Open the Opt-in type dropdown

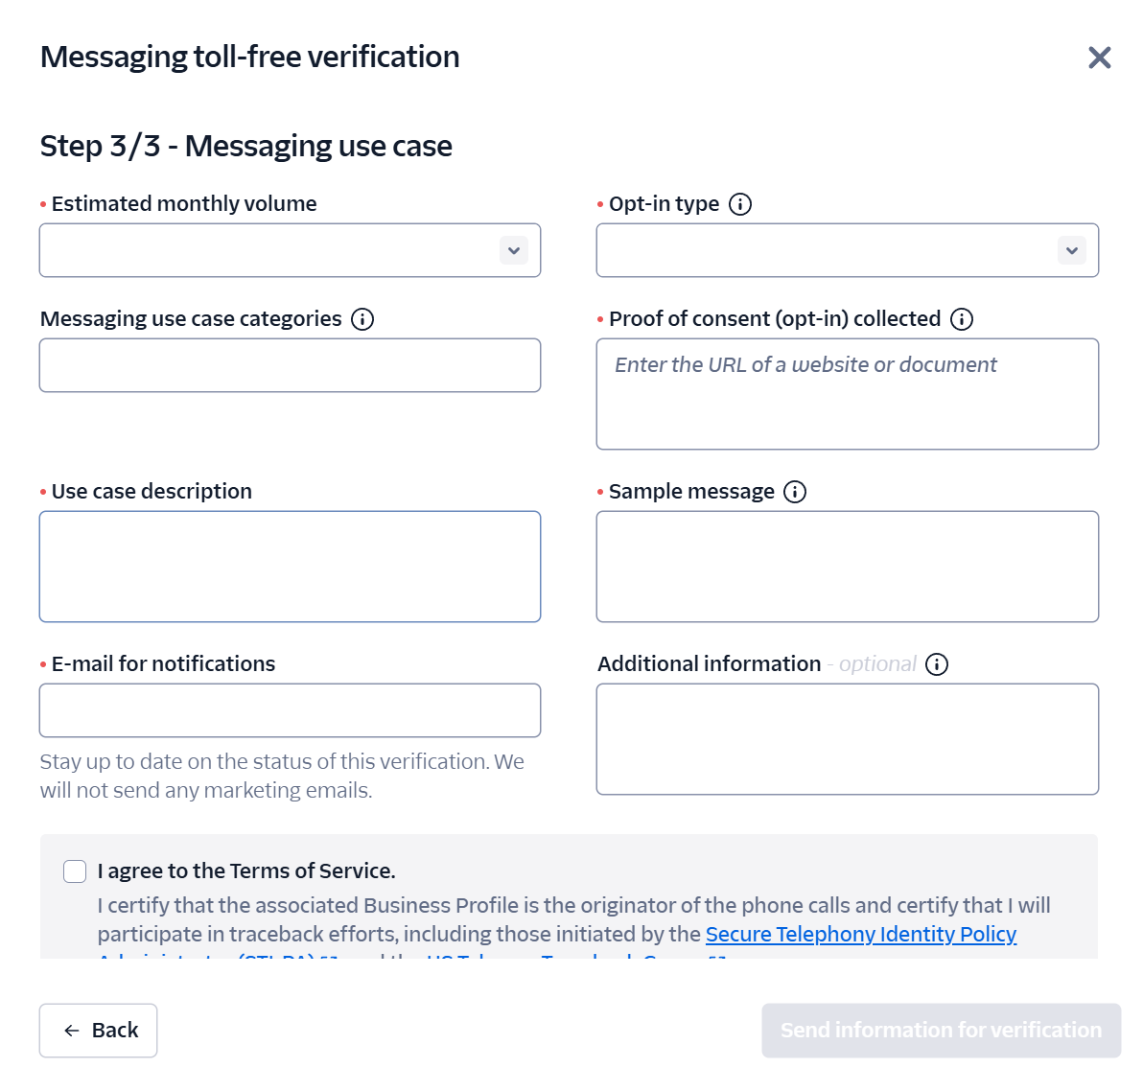(x=848, y=250)
